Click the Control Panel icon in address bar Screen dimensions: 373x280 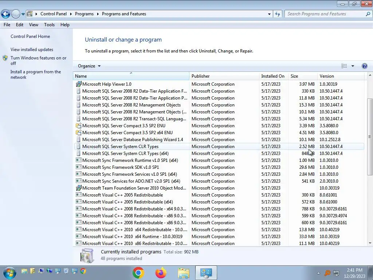(30, 14)
